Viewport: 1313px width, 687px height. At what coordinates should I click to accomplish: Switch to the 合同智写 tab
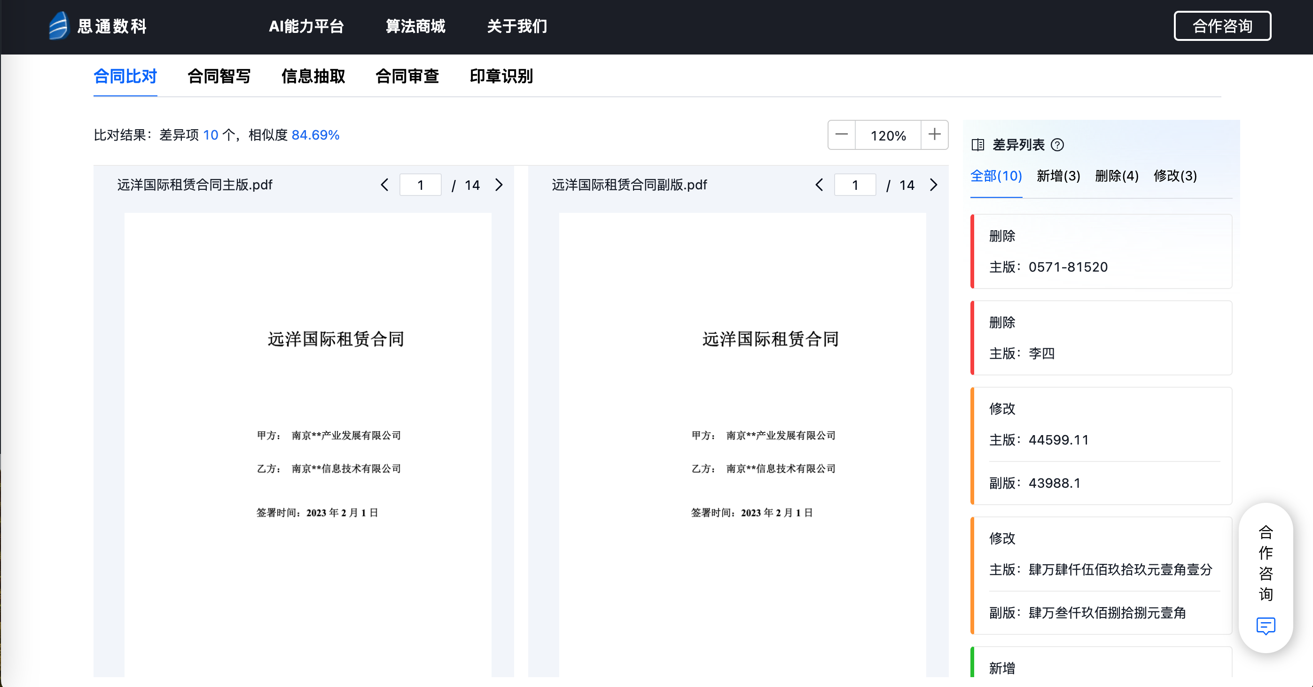[219, 77]
